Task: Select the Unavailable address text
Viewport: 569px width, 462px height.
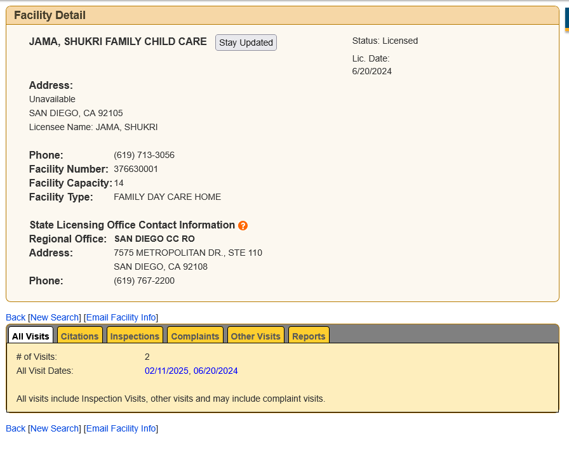Action: coord(52,99)
